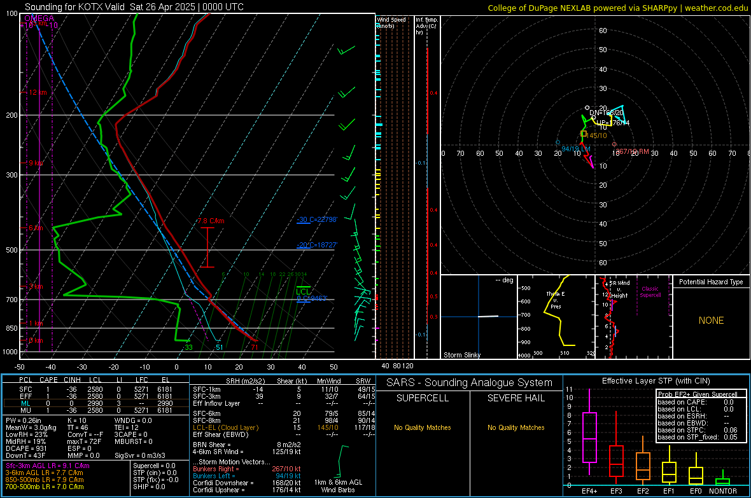Click the "Effective Layer STP (with CIN)" title
The height and width of the screenshot is (498, 751).
pos(656,381)
